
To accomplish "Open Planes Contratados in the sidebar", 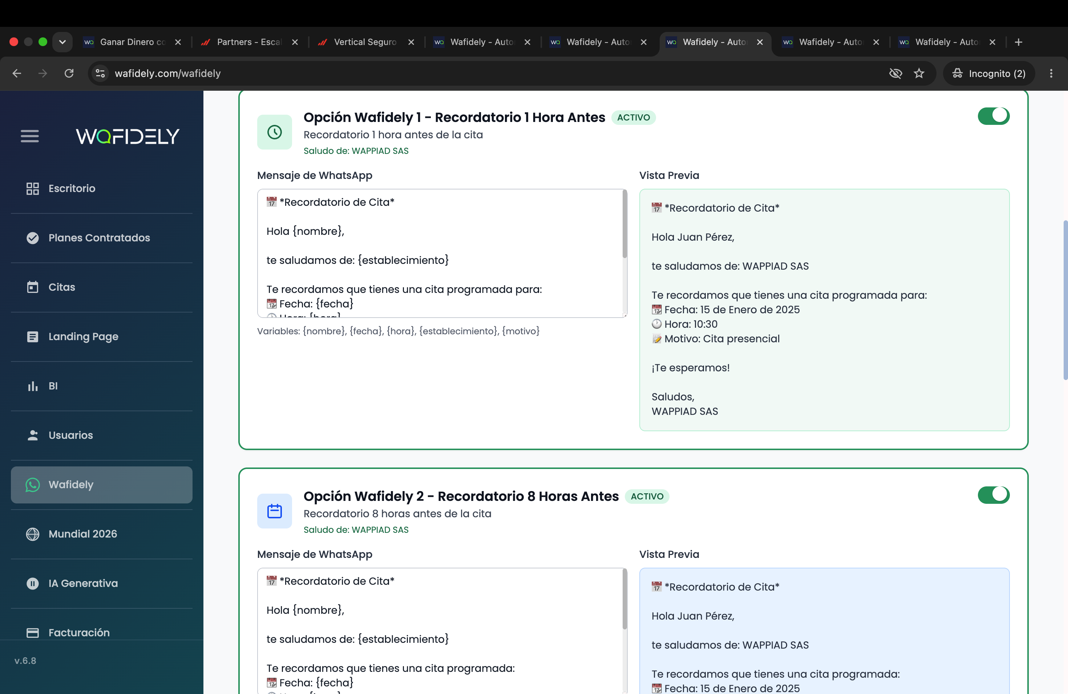I will 101,238.
